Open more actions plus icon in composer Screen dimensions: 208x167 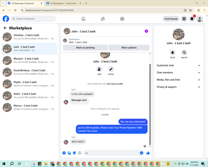pyautogui.click(x=64, y=153)
